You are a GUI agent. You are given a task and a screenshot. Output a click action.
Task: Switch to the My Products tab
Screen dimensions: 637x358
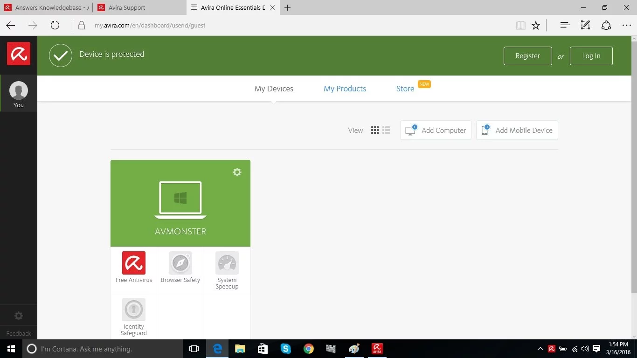(345, 89)
